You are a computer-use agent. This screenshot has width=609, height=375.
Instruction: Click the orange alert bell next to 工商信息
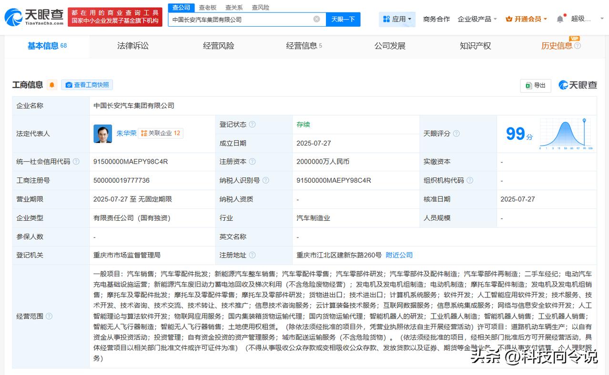pos(52,85)
